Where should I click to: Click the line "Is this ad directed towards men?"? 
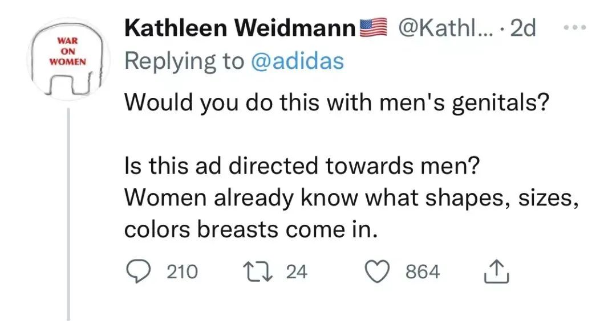click(x=303, y=166)
